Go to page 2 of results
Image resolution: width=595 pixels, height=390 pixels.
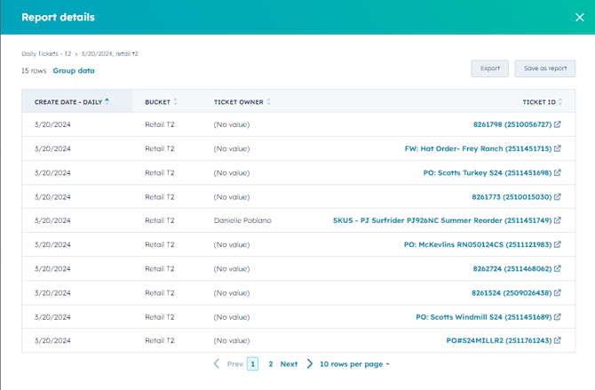(271, 364)
